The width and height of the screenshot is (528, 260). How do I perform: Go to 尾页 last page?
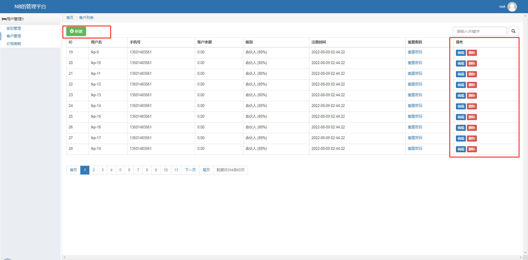pos(206,170)
